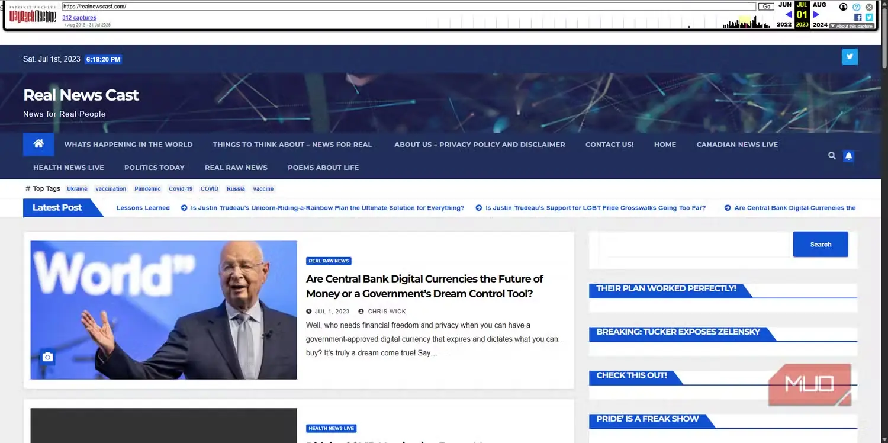
Task: Open the site's Twitter icon link
Action: (x=850, y=57)
